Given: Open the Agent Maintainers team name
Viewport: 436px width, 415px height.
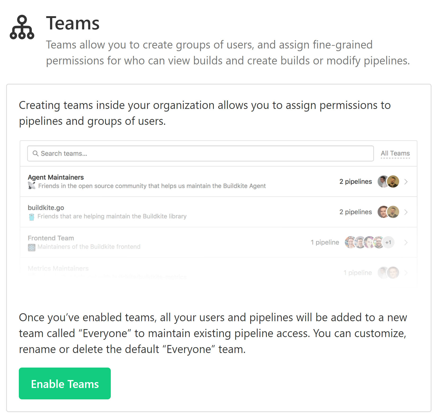Looking at the screenshot, I should [56, 177].
